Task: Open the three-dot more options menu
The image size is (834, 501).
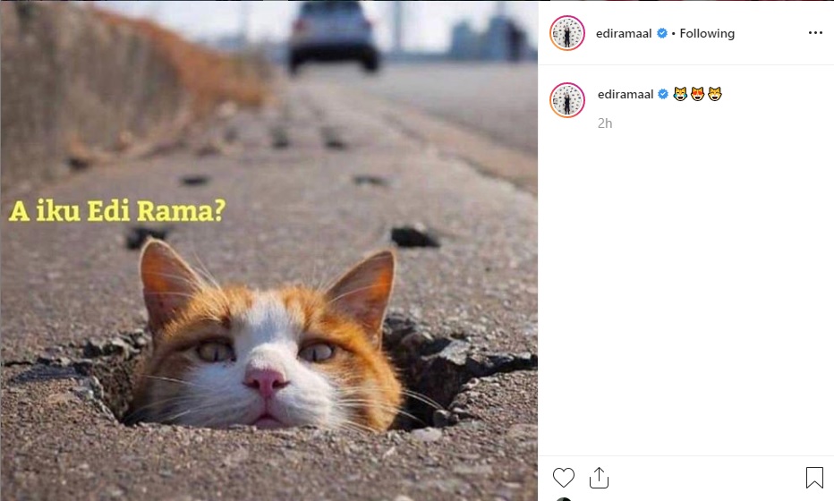Action: click(x=815, y=33)
